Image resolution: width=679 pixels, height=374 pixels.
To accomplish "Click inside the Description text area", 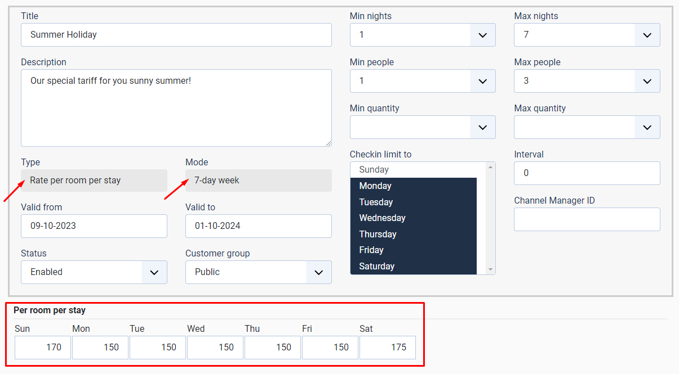I will point(176,107).
